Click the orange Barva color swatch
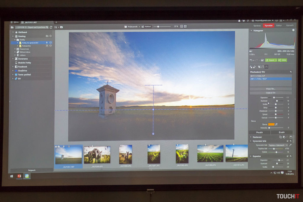Screen dimensions: 303x202 pyautogui.click(x=271, y=125)
